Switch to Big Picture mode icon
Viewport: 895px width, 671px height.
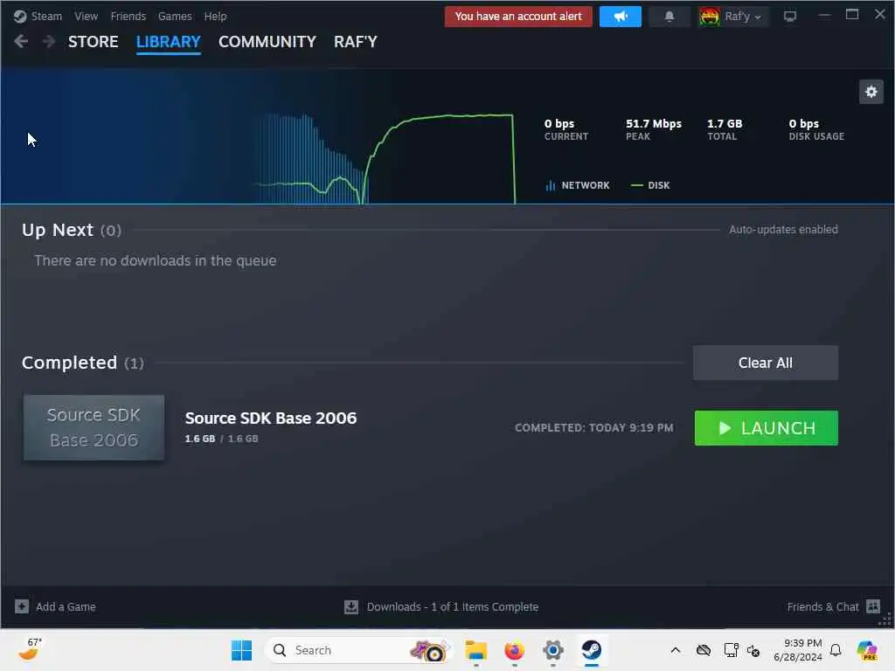point(790,17)
